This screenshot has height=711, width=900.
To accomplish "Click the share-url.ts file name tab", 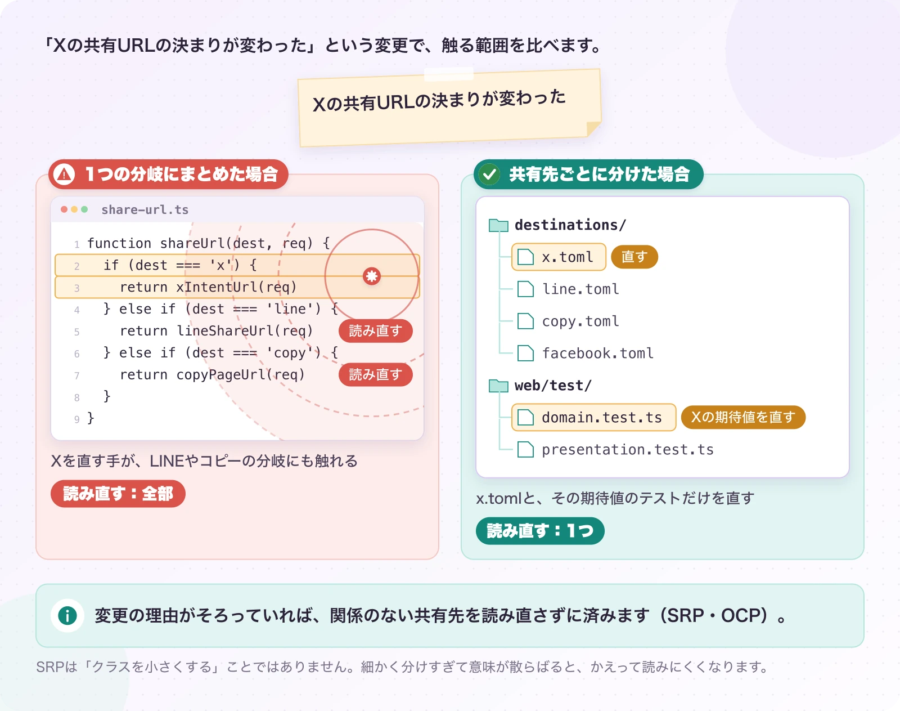I will [145, 209].
